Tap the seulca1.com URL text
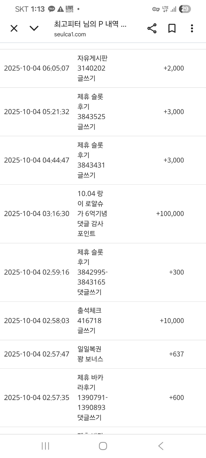 point(70,35)
